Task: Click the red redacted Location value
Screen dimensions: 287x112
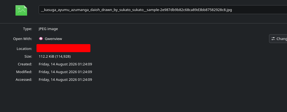Action: [63, 48]
